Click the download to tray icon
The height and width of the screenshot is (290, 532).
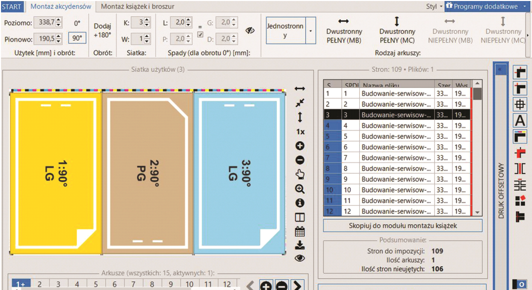click(x=300, y=245)
